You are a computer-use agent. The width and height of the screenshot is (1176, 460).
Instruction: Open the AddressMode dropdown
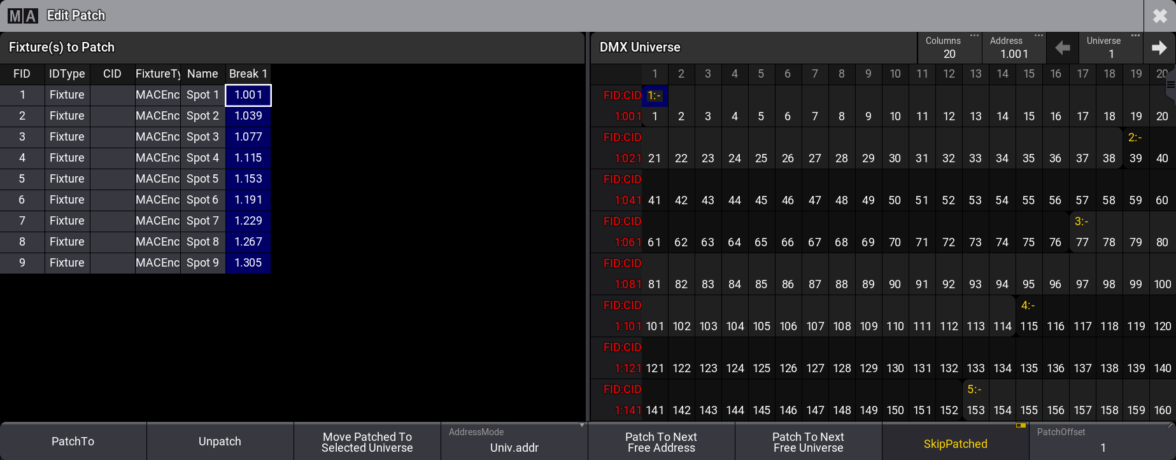pyautogui.click(x=514, y=441)
